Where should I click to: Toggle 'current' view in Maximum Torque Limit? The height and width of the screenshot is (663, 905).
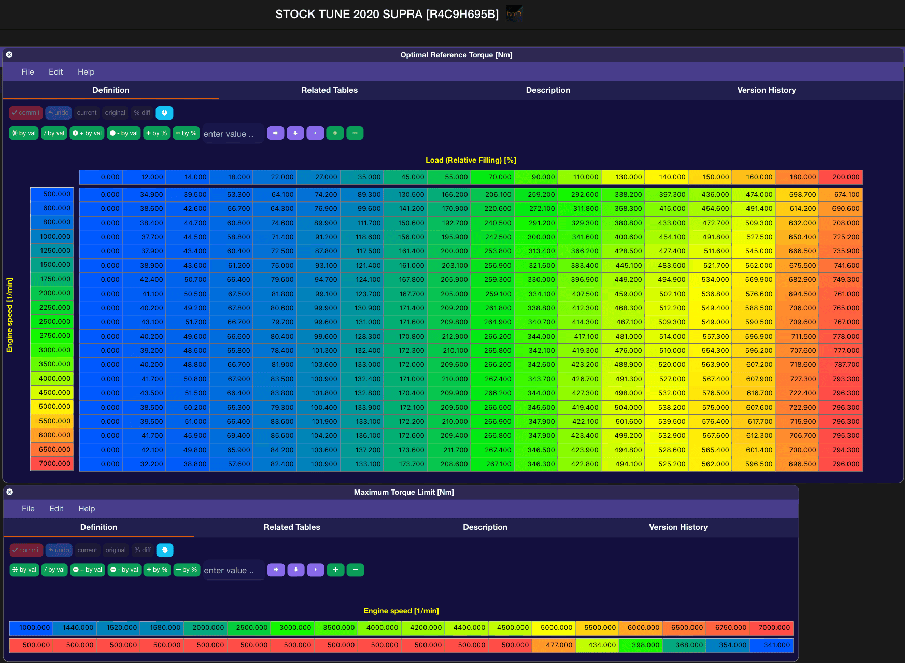click(87, 550)
